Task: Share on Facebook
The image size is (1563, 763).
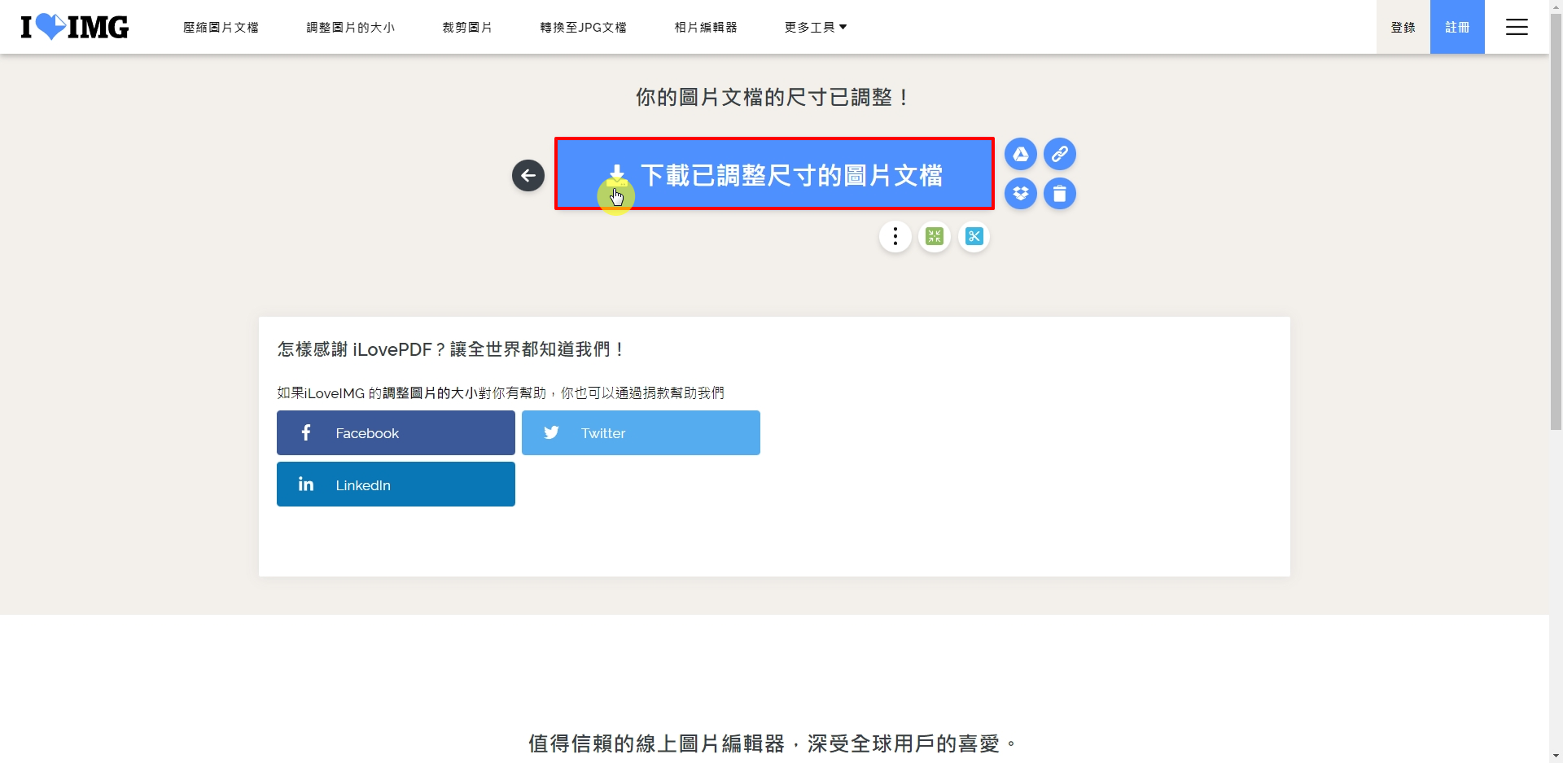Action: click(x=396, y=432)
